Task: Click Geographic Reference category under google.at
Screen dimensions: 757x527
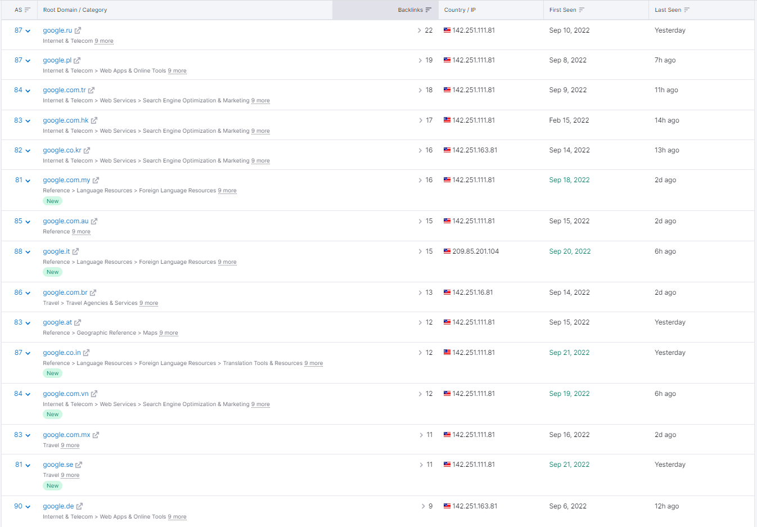Action: [106, 333]
